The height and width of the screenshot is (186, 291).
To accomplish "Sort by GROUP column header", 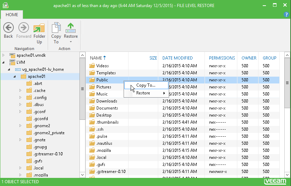I will click(x=269, y=58).
